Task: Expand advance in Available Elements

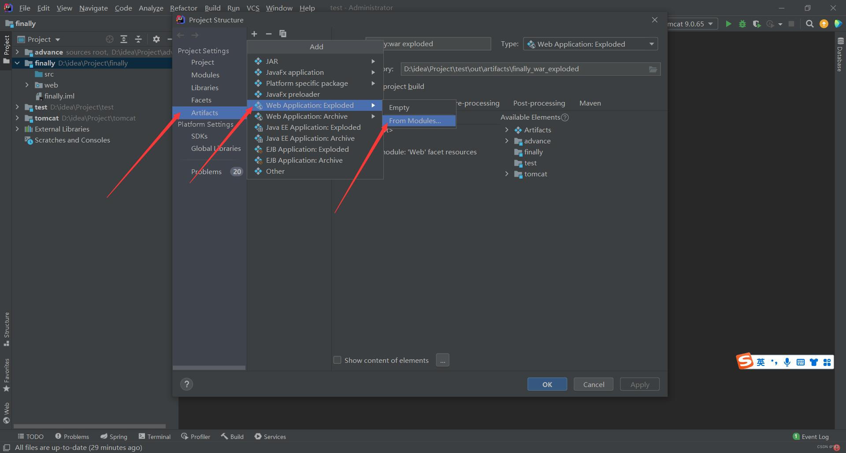Action: click(x=507, y=141)
